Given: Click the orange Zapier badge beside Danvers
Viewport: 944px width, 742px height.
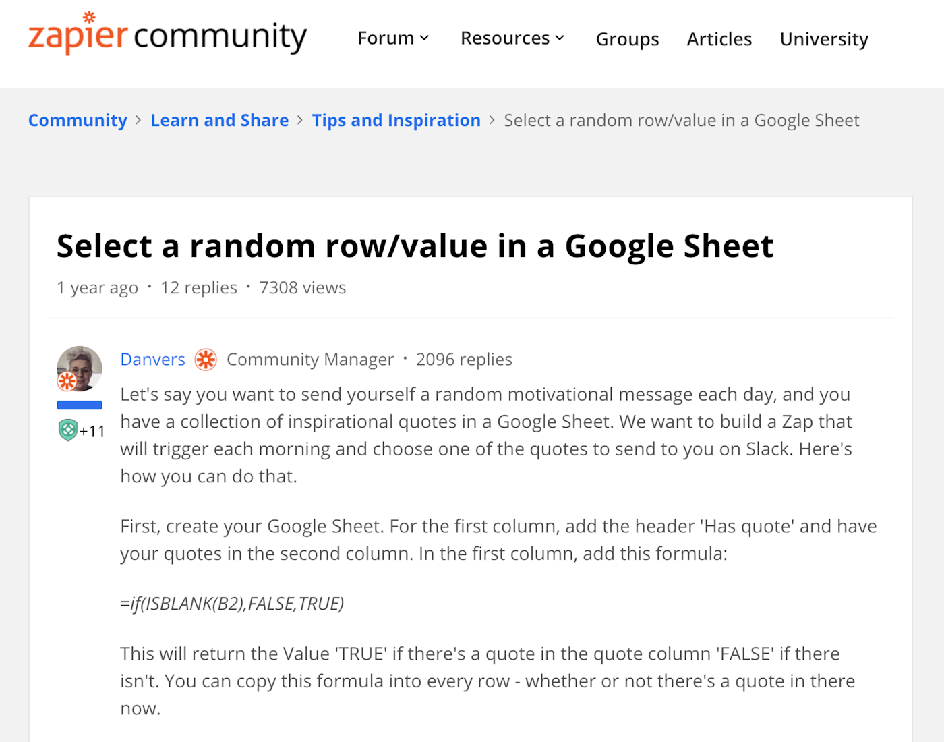Looking at the screenshot, I should tap(206, 360).
